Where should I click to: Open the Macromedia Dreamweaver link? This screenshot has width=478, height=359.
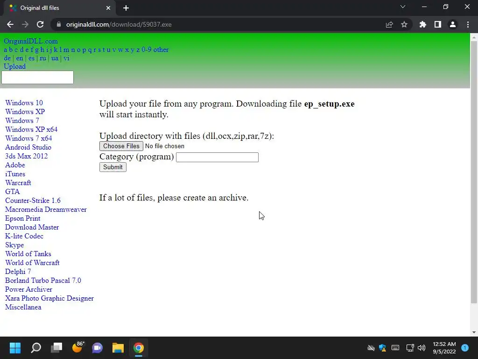point(46,209)
